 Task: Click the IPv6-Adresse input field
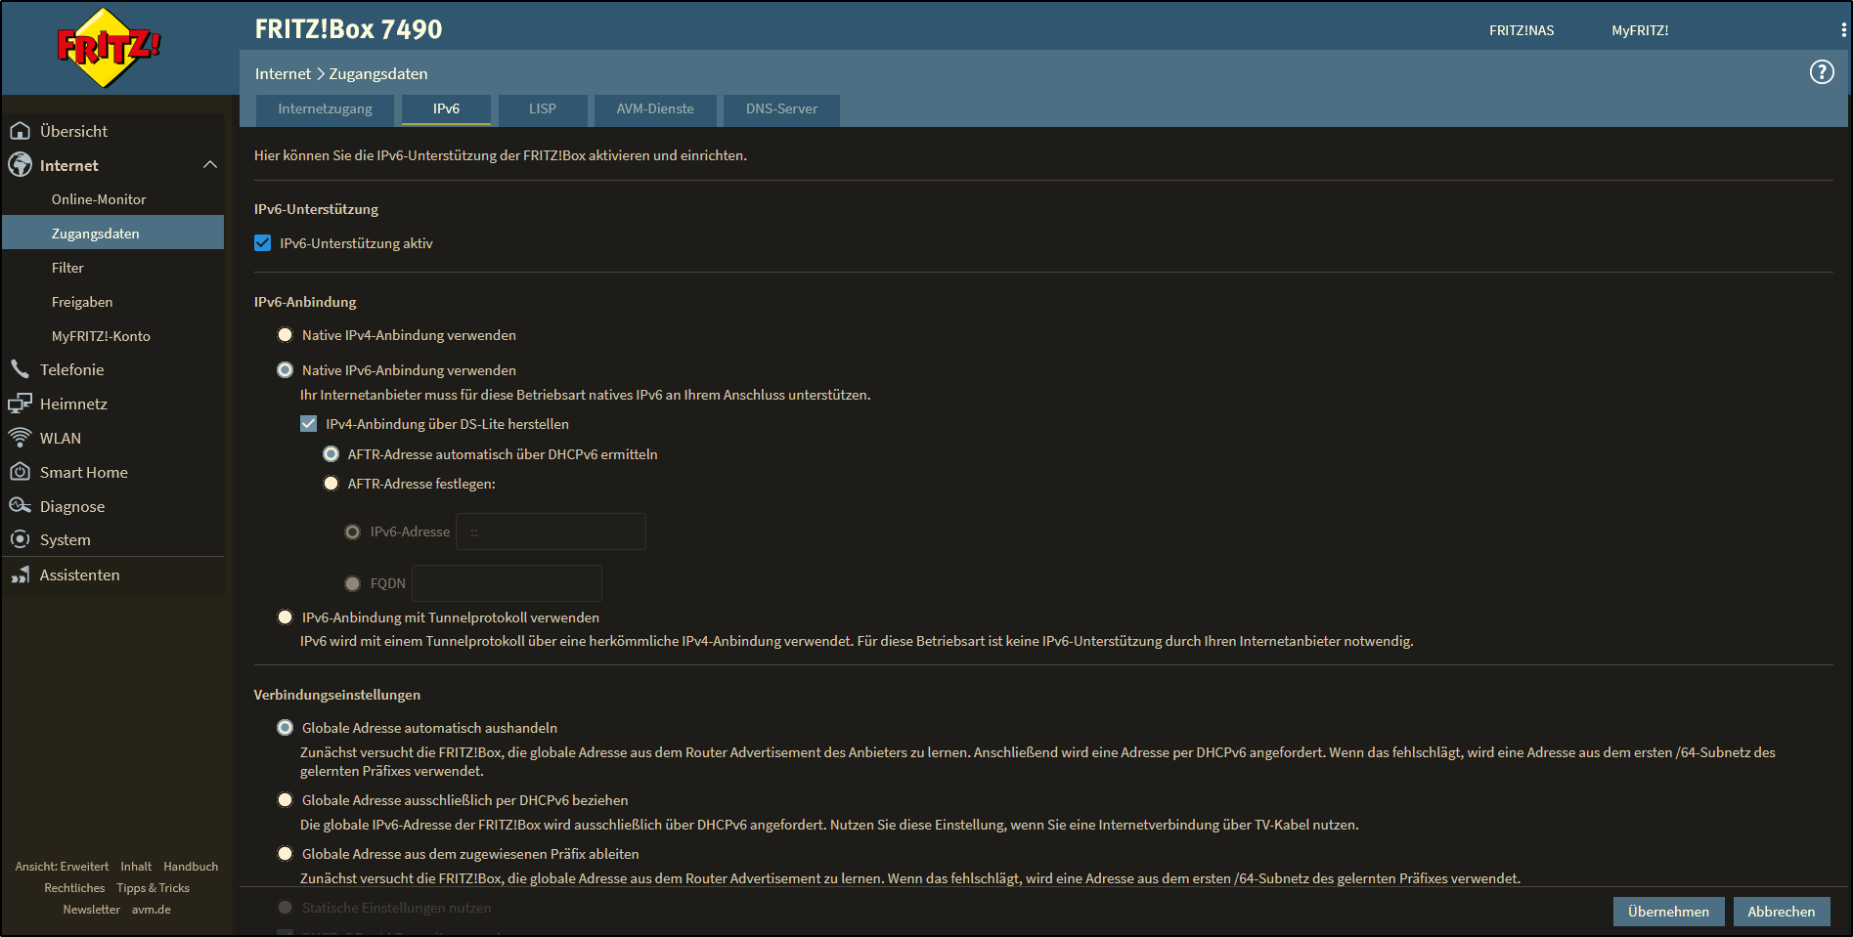[x=551, y=532]
